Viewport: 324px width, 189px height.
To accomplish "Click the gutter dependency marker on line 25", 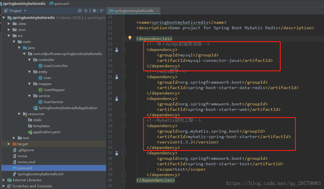I will pyautogui.click(x=117, y=99).
